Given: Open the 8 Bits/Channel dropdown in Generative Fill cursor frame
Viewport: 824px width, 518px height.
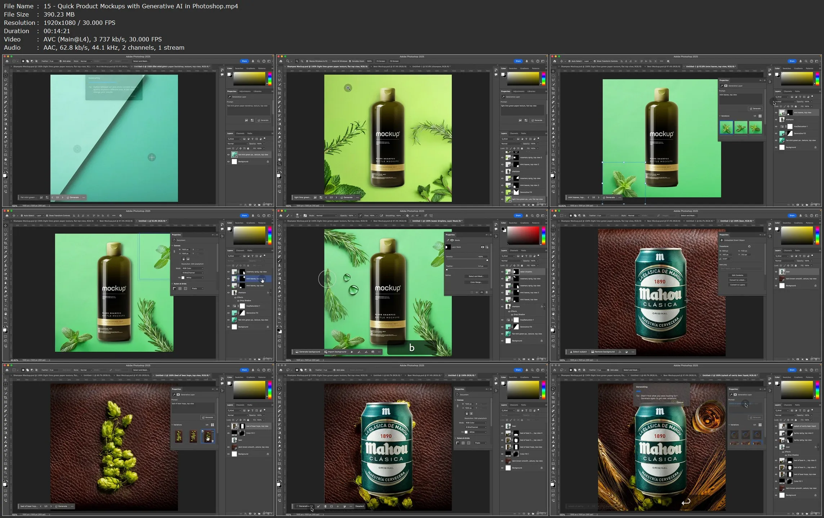Looking at the screenshot, I should click(x=476, y=427).
